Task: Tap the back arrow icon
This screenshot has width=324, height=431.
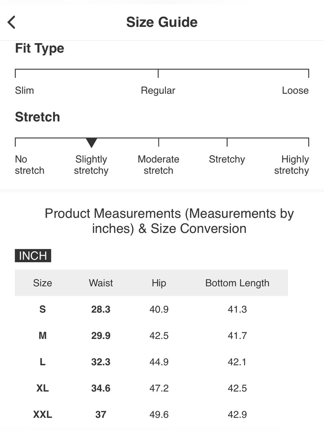Action: [11, 22]
